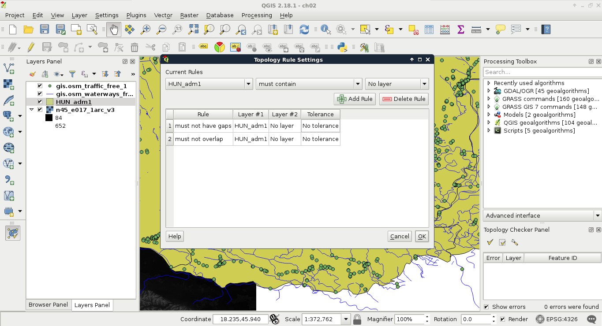602x326 pixels.
Task: Click the Delete Selected trash icon
Action: 135,47
